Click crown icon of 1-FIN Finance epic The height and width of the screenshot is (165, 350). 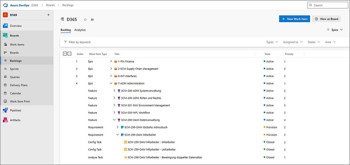point(116,62)
